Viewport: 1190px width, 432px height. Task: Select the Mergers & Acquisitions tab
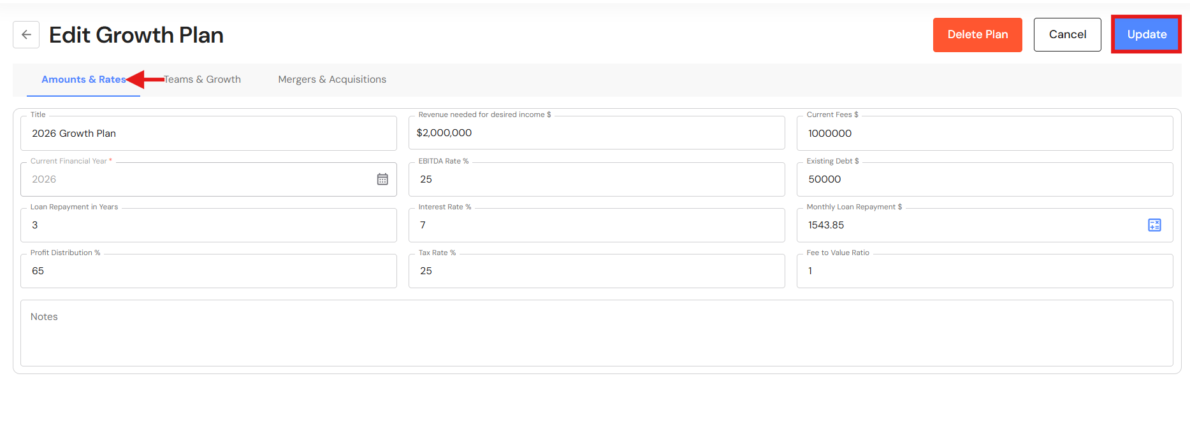332,80
